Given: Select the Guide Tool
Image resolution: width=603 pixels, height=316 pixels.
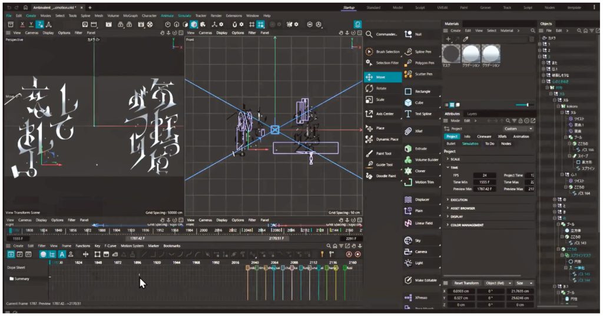Looking at the screenshot, I should point(383,164).
